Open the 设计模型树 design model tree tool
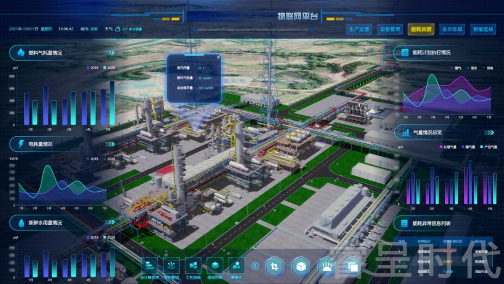This screenshot has height=284, width=504. click(150, 266)
